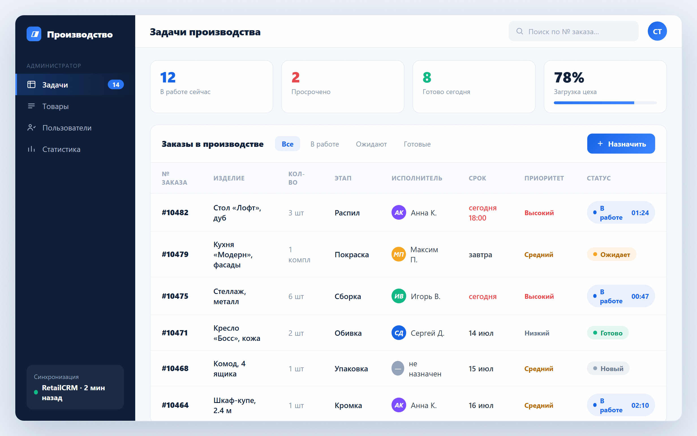697x436 pixels.
Task: Open order #10475
Action: (x=175, y=296)
